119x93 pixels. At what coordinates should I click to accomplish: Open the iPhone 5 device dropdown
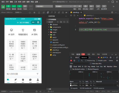point(7,12)
